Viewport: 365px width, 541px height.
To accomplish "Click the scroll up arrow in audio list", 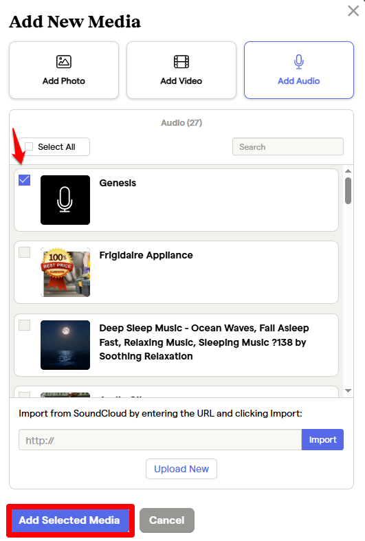I will pos(348,170).
